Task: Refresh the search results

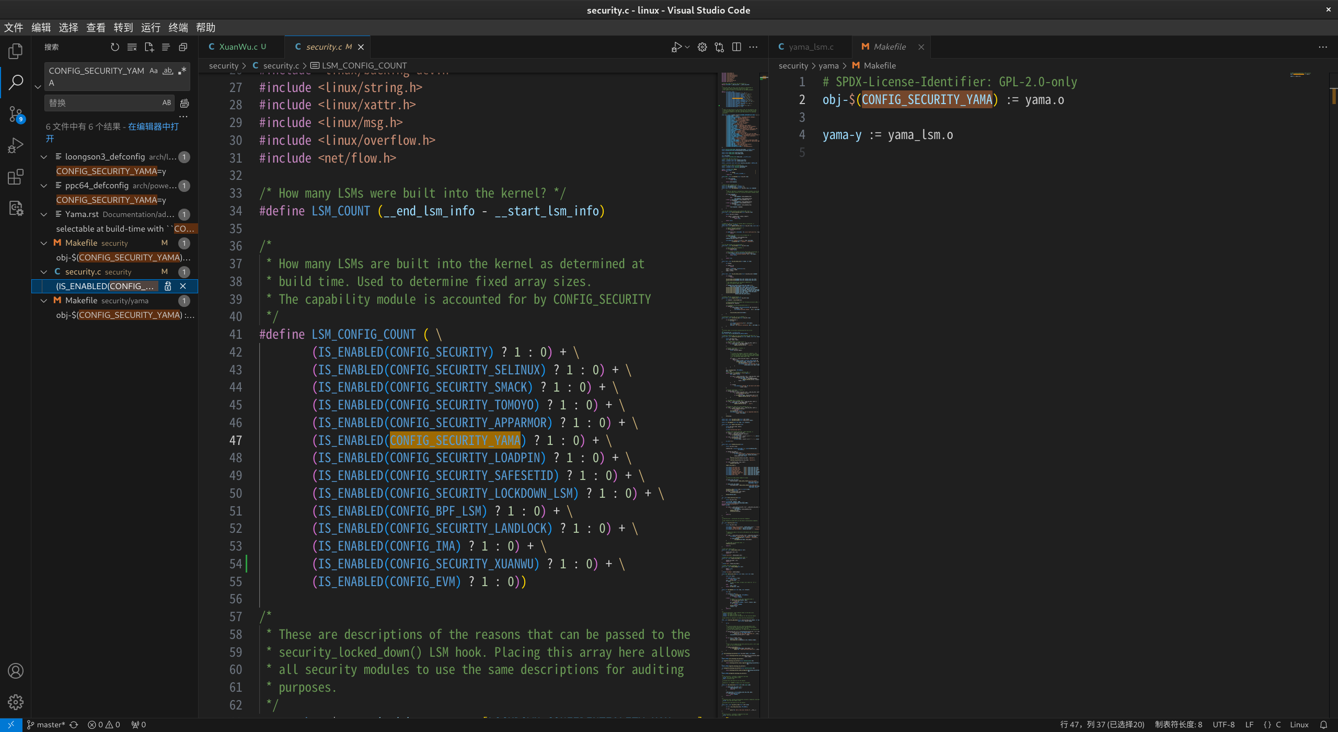Action: (x=115, y=47)
